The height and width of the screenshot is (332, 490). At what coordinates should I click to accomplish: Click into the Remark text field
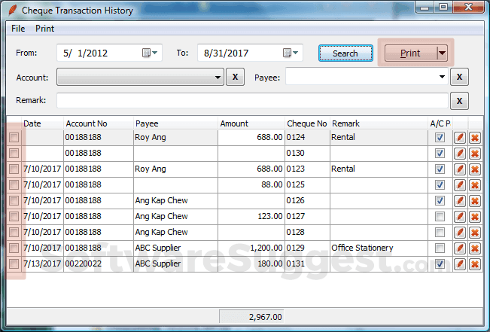coord(251,101)
